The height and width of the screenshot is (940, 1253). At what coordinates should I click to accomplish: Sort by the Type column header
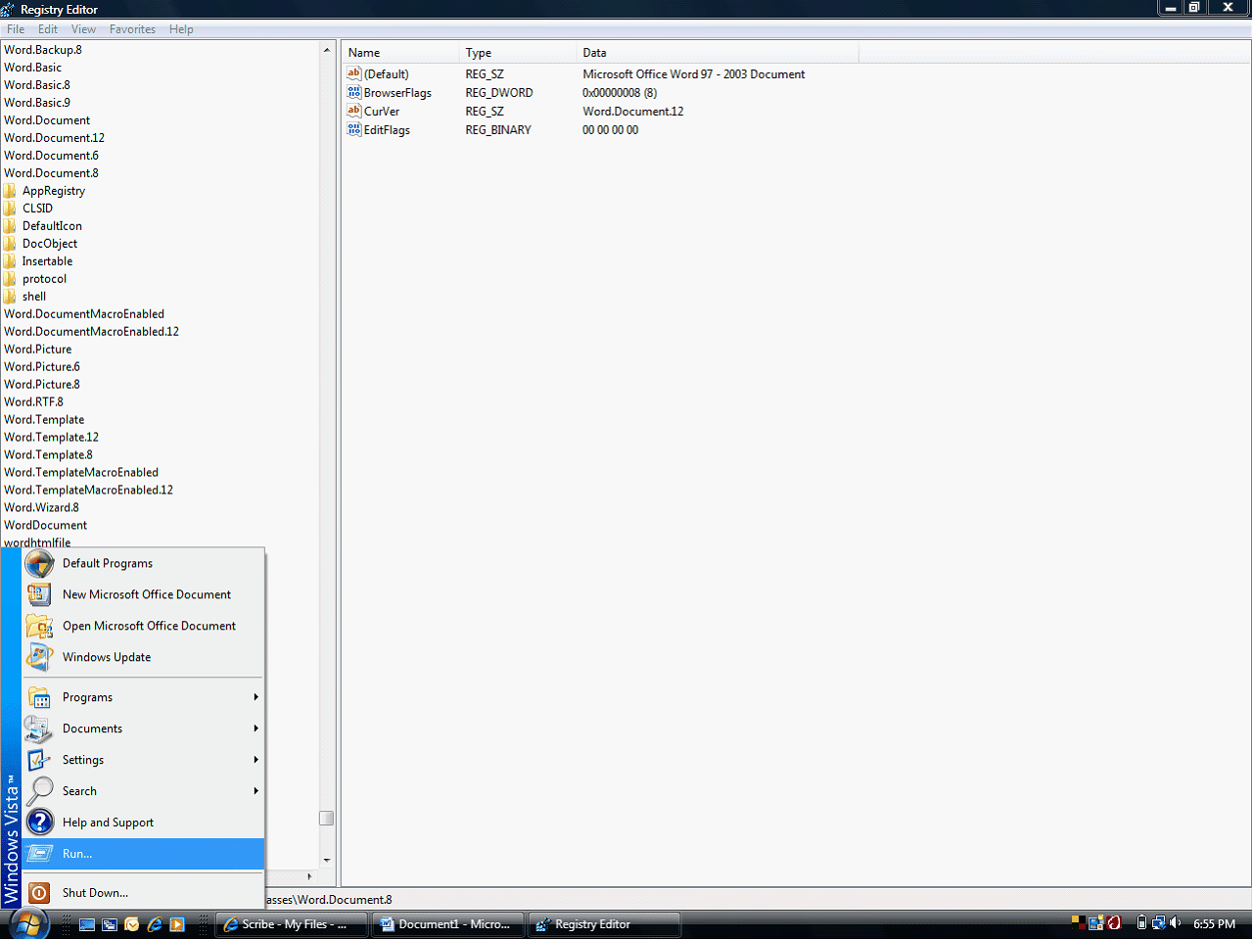pyautogui.click(x=518, y=53)
